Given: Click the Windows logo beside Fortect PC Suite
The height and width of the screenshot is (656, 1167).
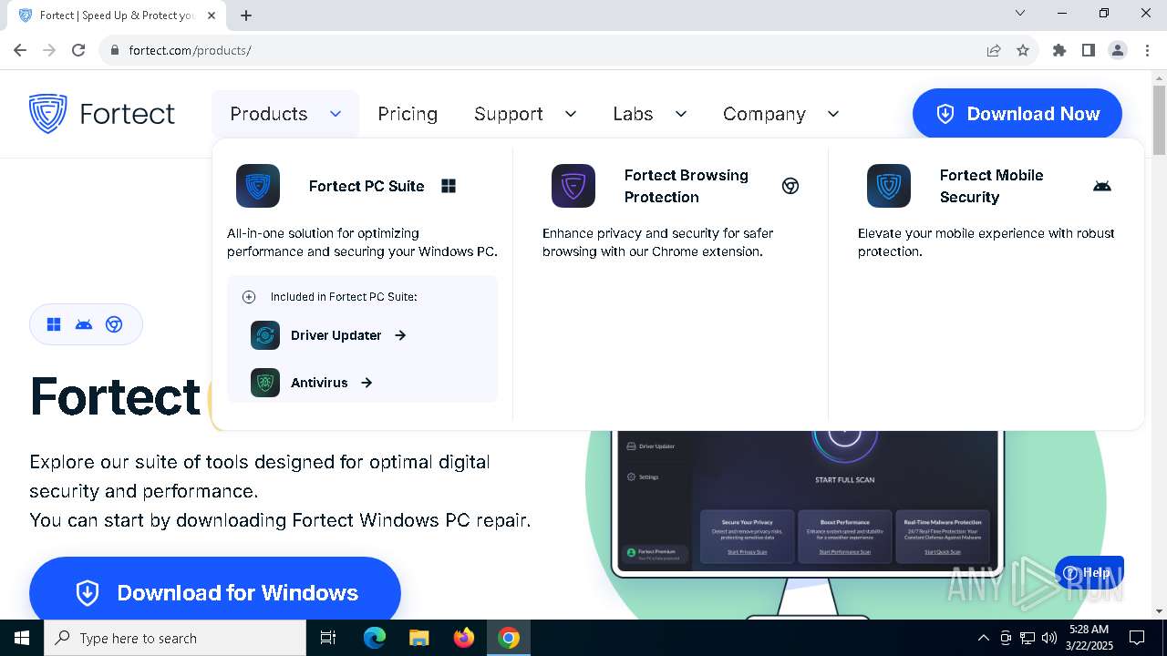Looking at the screenshot, I should point(449,186).
